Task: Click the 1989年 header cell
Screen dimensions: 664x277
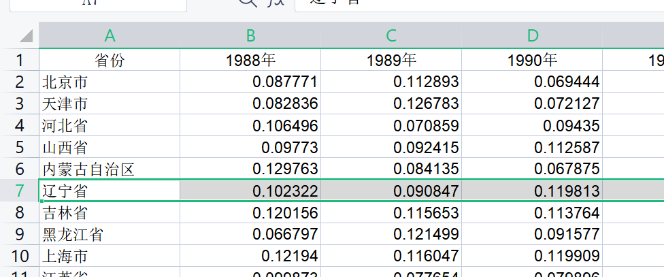Action: tap(391, 60)
